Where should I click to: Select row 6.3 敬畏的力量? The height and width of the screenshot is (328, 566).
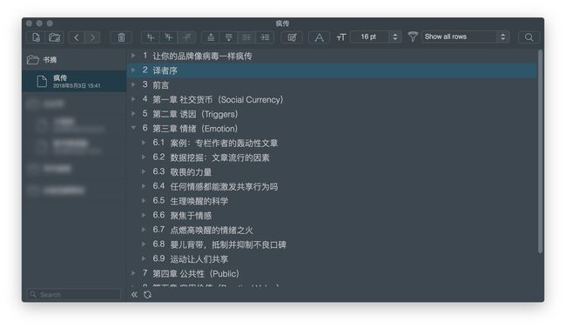191,171
